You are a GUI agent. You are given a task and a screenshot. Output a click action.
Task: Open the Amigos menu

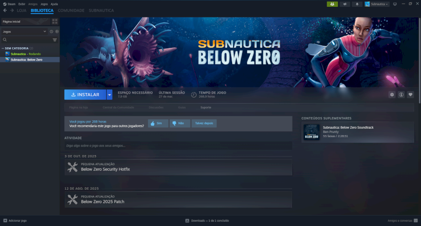tap(33, 4)
